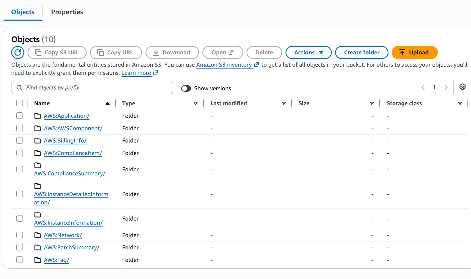Screen dimensions: 471x279
Task: Open the AWS:PatchSummary/ folder link
Action: [72, 247]
